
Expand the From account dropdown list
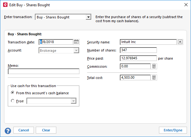tap(73, 101)
